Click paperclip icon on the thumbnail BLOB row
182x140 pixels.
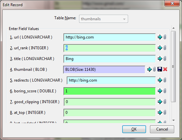pyautogui.click(x=154, y=69)
